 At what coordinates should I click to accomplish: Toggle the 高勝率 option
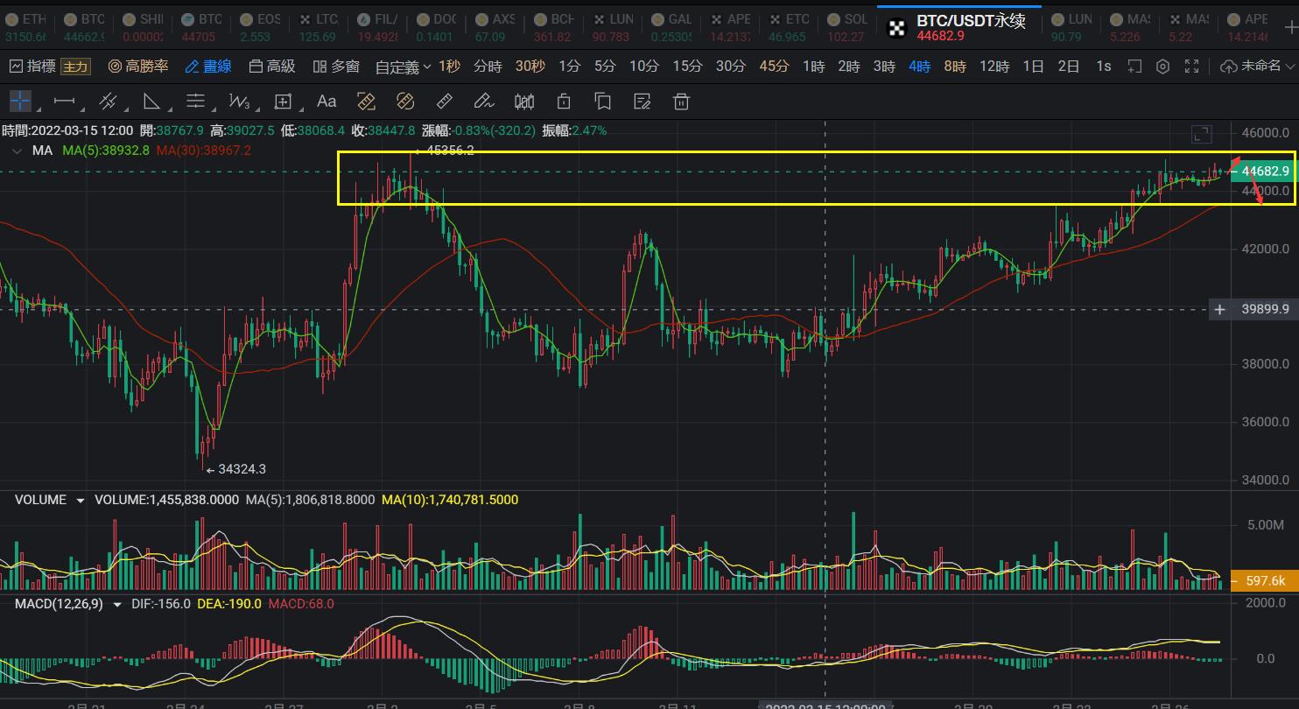138,67
